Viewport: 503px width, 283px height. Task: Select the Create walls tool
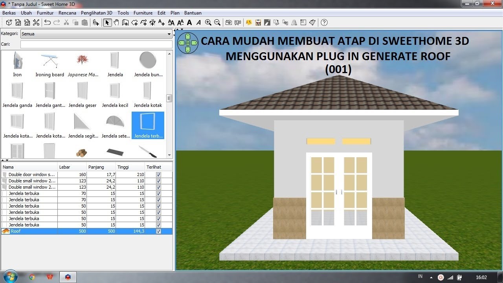pos(125,22)
